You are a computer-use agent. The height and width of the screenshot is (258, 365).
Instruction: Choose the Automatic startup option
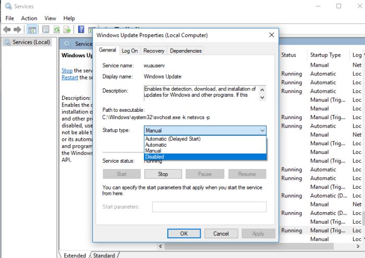205,145
